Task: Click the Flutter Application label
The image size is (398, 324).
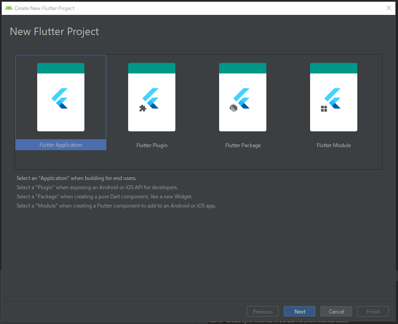Action: (61, 145)
